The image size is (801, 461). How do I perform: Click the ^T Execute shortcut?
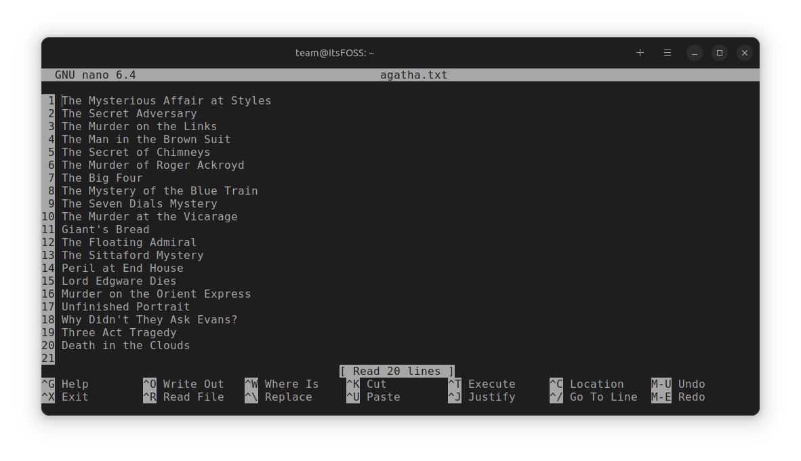pyautogui.click(x=482, y=384)
